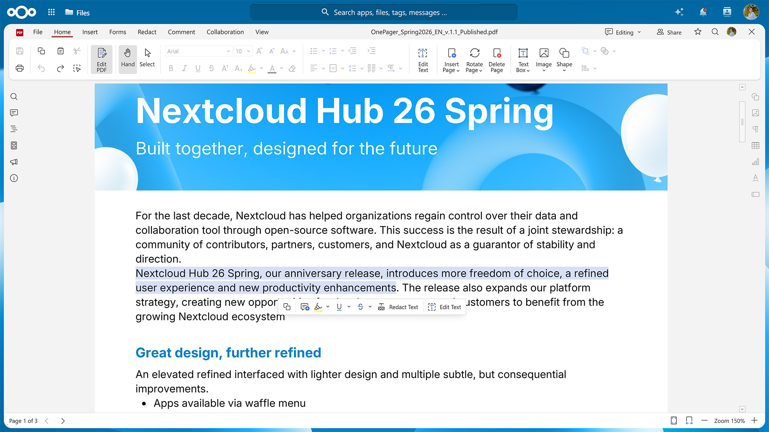Toggle Italic formatting

click(x=184, y=68)
